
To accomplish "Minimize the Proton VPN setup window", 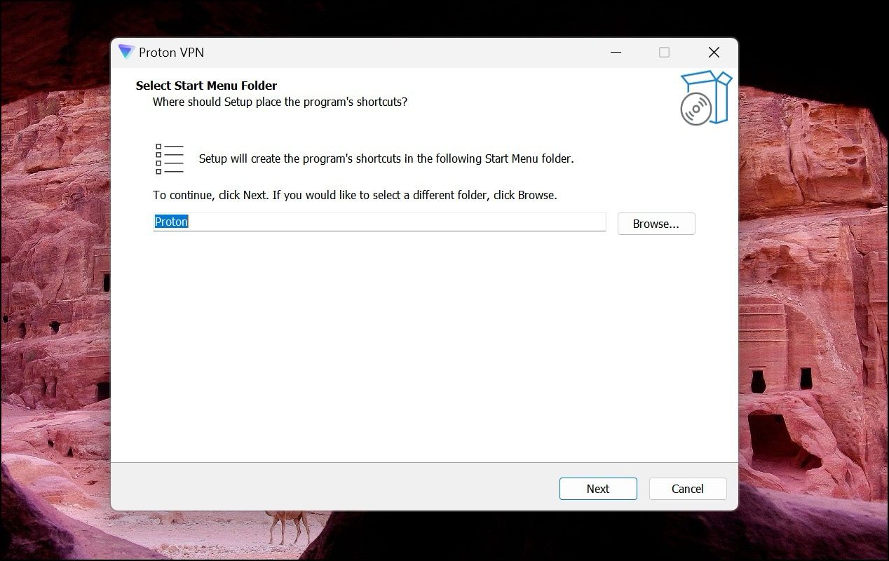I will [616, 52].
